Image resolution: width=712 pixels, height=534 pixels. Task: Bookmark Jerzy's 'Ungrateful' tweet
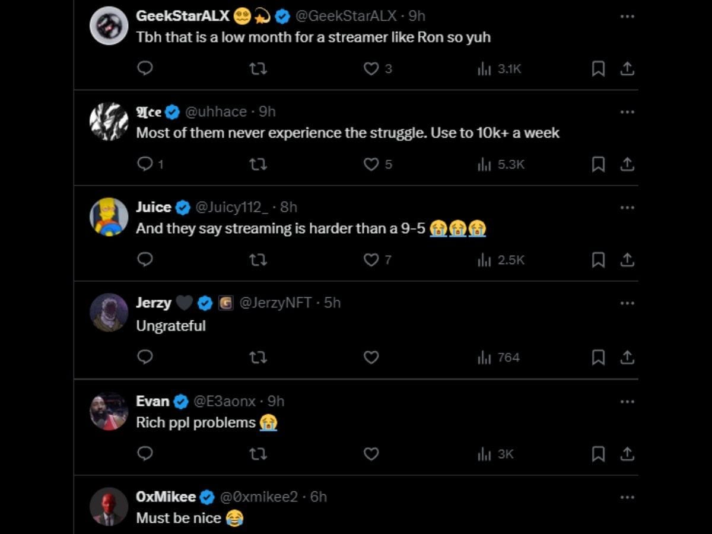coord(598,357)
